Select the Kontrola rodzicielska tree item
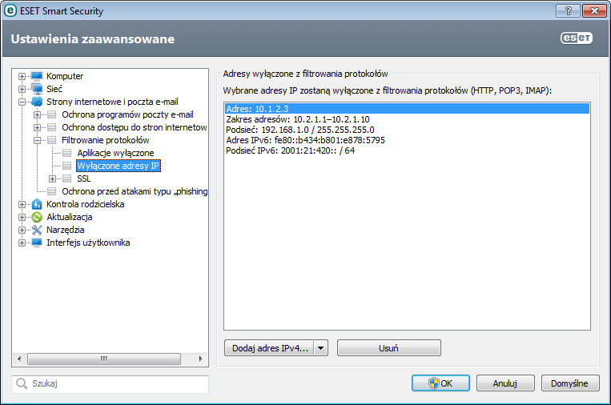 (x=86, y=204)
